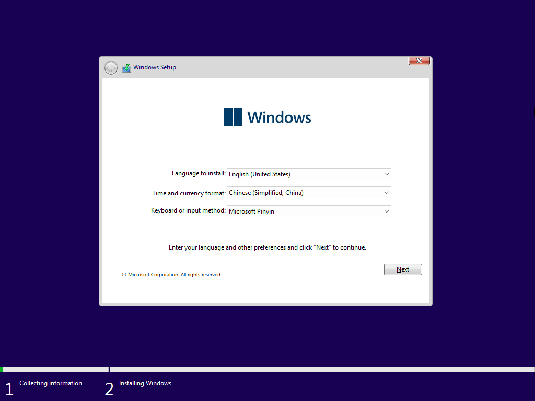Close the Windows Setup dialog
This screenshot has height=401, width=535.
(419, 61)
